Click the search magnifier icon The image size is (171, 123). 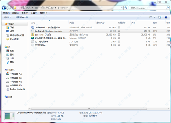click(167, 8)
